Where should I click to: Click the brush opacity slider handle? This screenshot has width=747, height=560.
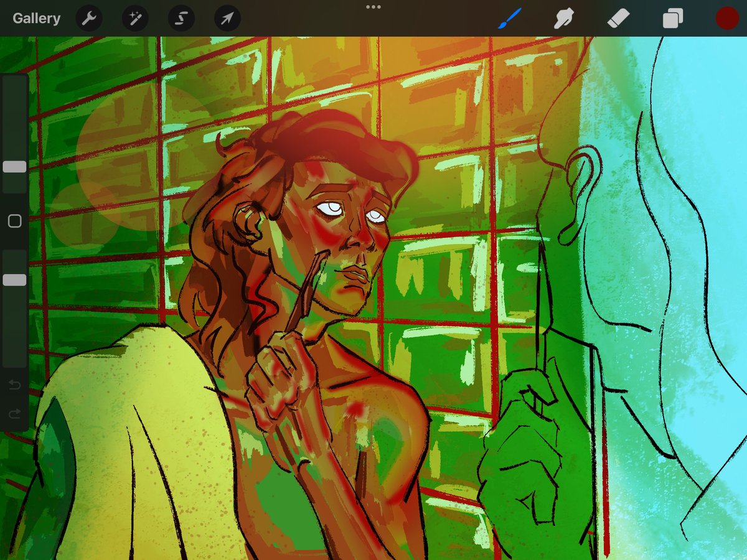coord(14,280)
